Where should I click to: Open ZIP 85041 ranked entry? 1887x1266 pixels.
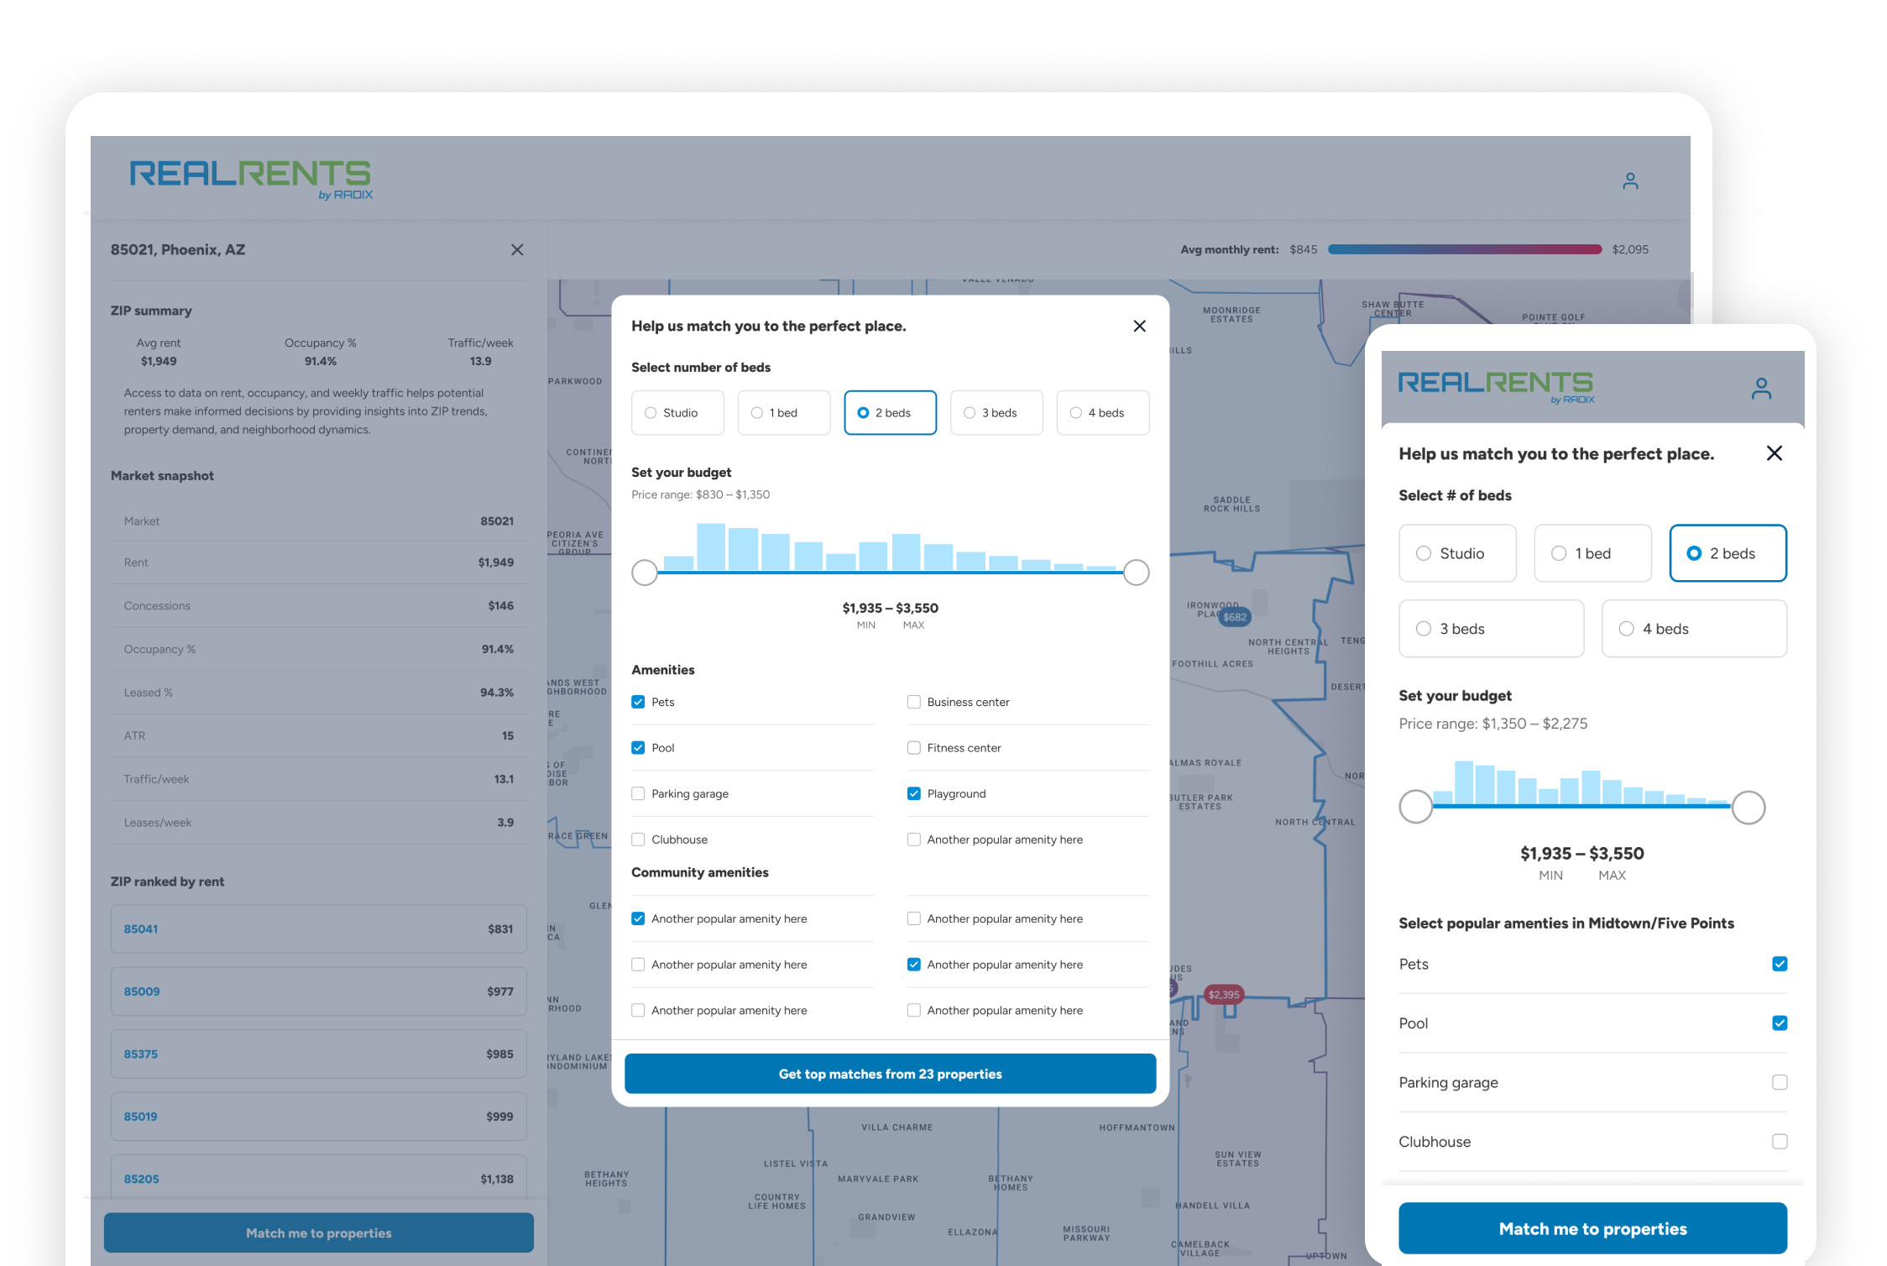[319, 929]
